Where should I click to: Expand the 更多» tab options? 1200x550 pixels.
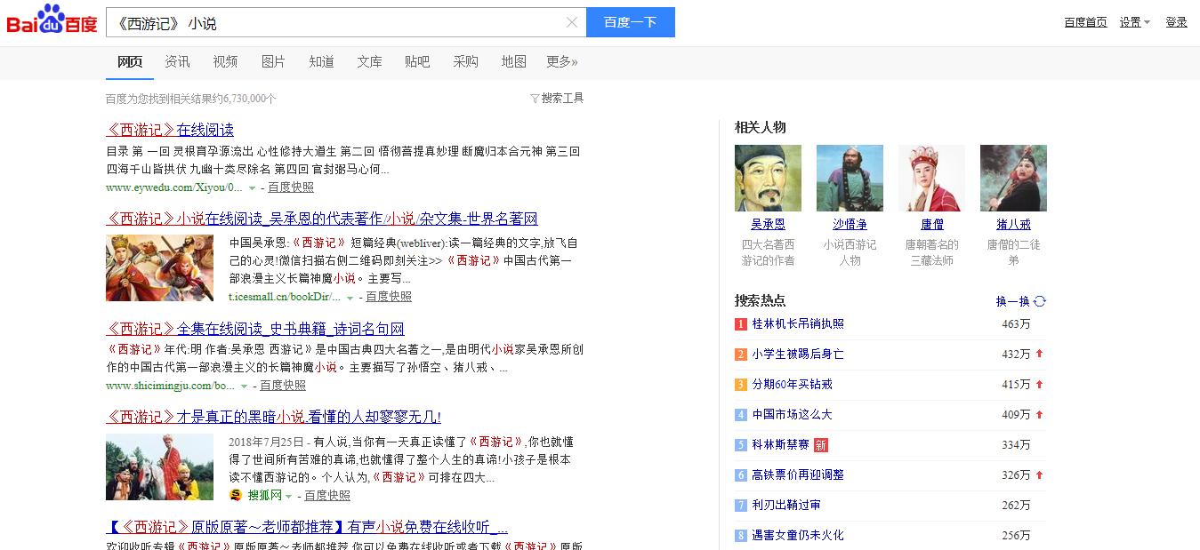[x=560, y=61]
